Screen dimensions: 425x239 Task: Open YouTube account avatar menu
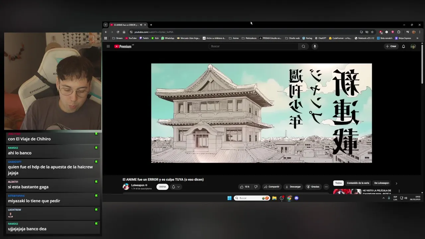point(413,46)
